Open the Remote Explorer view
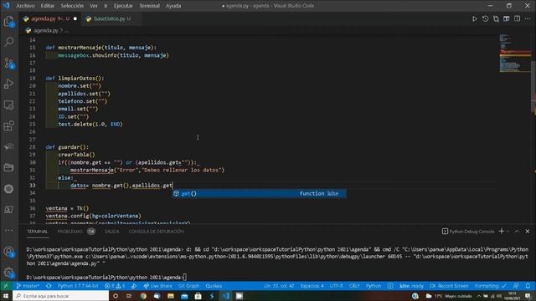Viewport: 536px width, 301px height. pyautogui.click(x=9, y=105)
